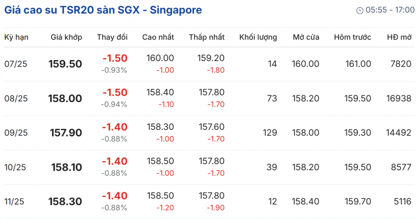Screen dimensions: 418x219
Task: Click the 'Kỳ hạn' column header
Action: tap(16, 37)
